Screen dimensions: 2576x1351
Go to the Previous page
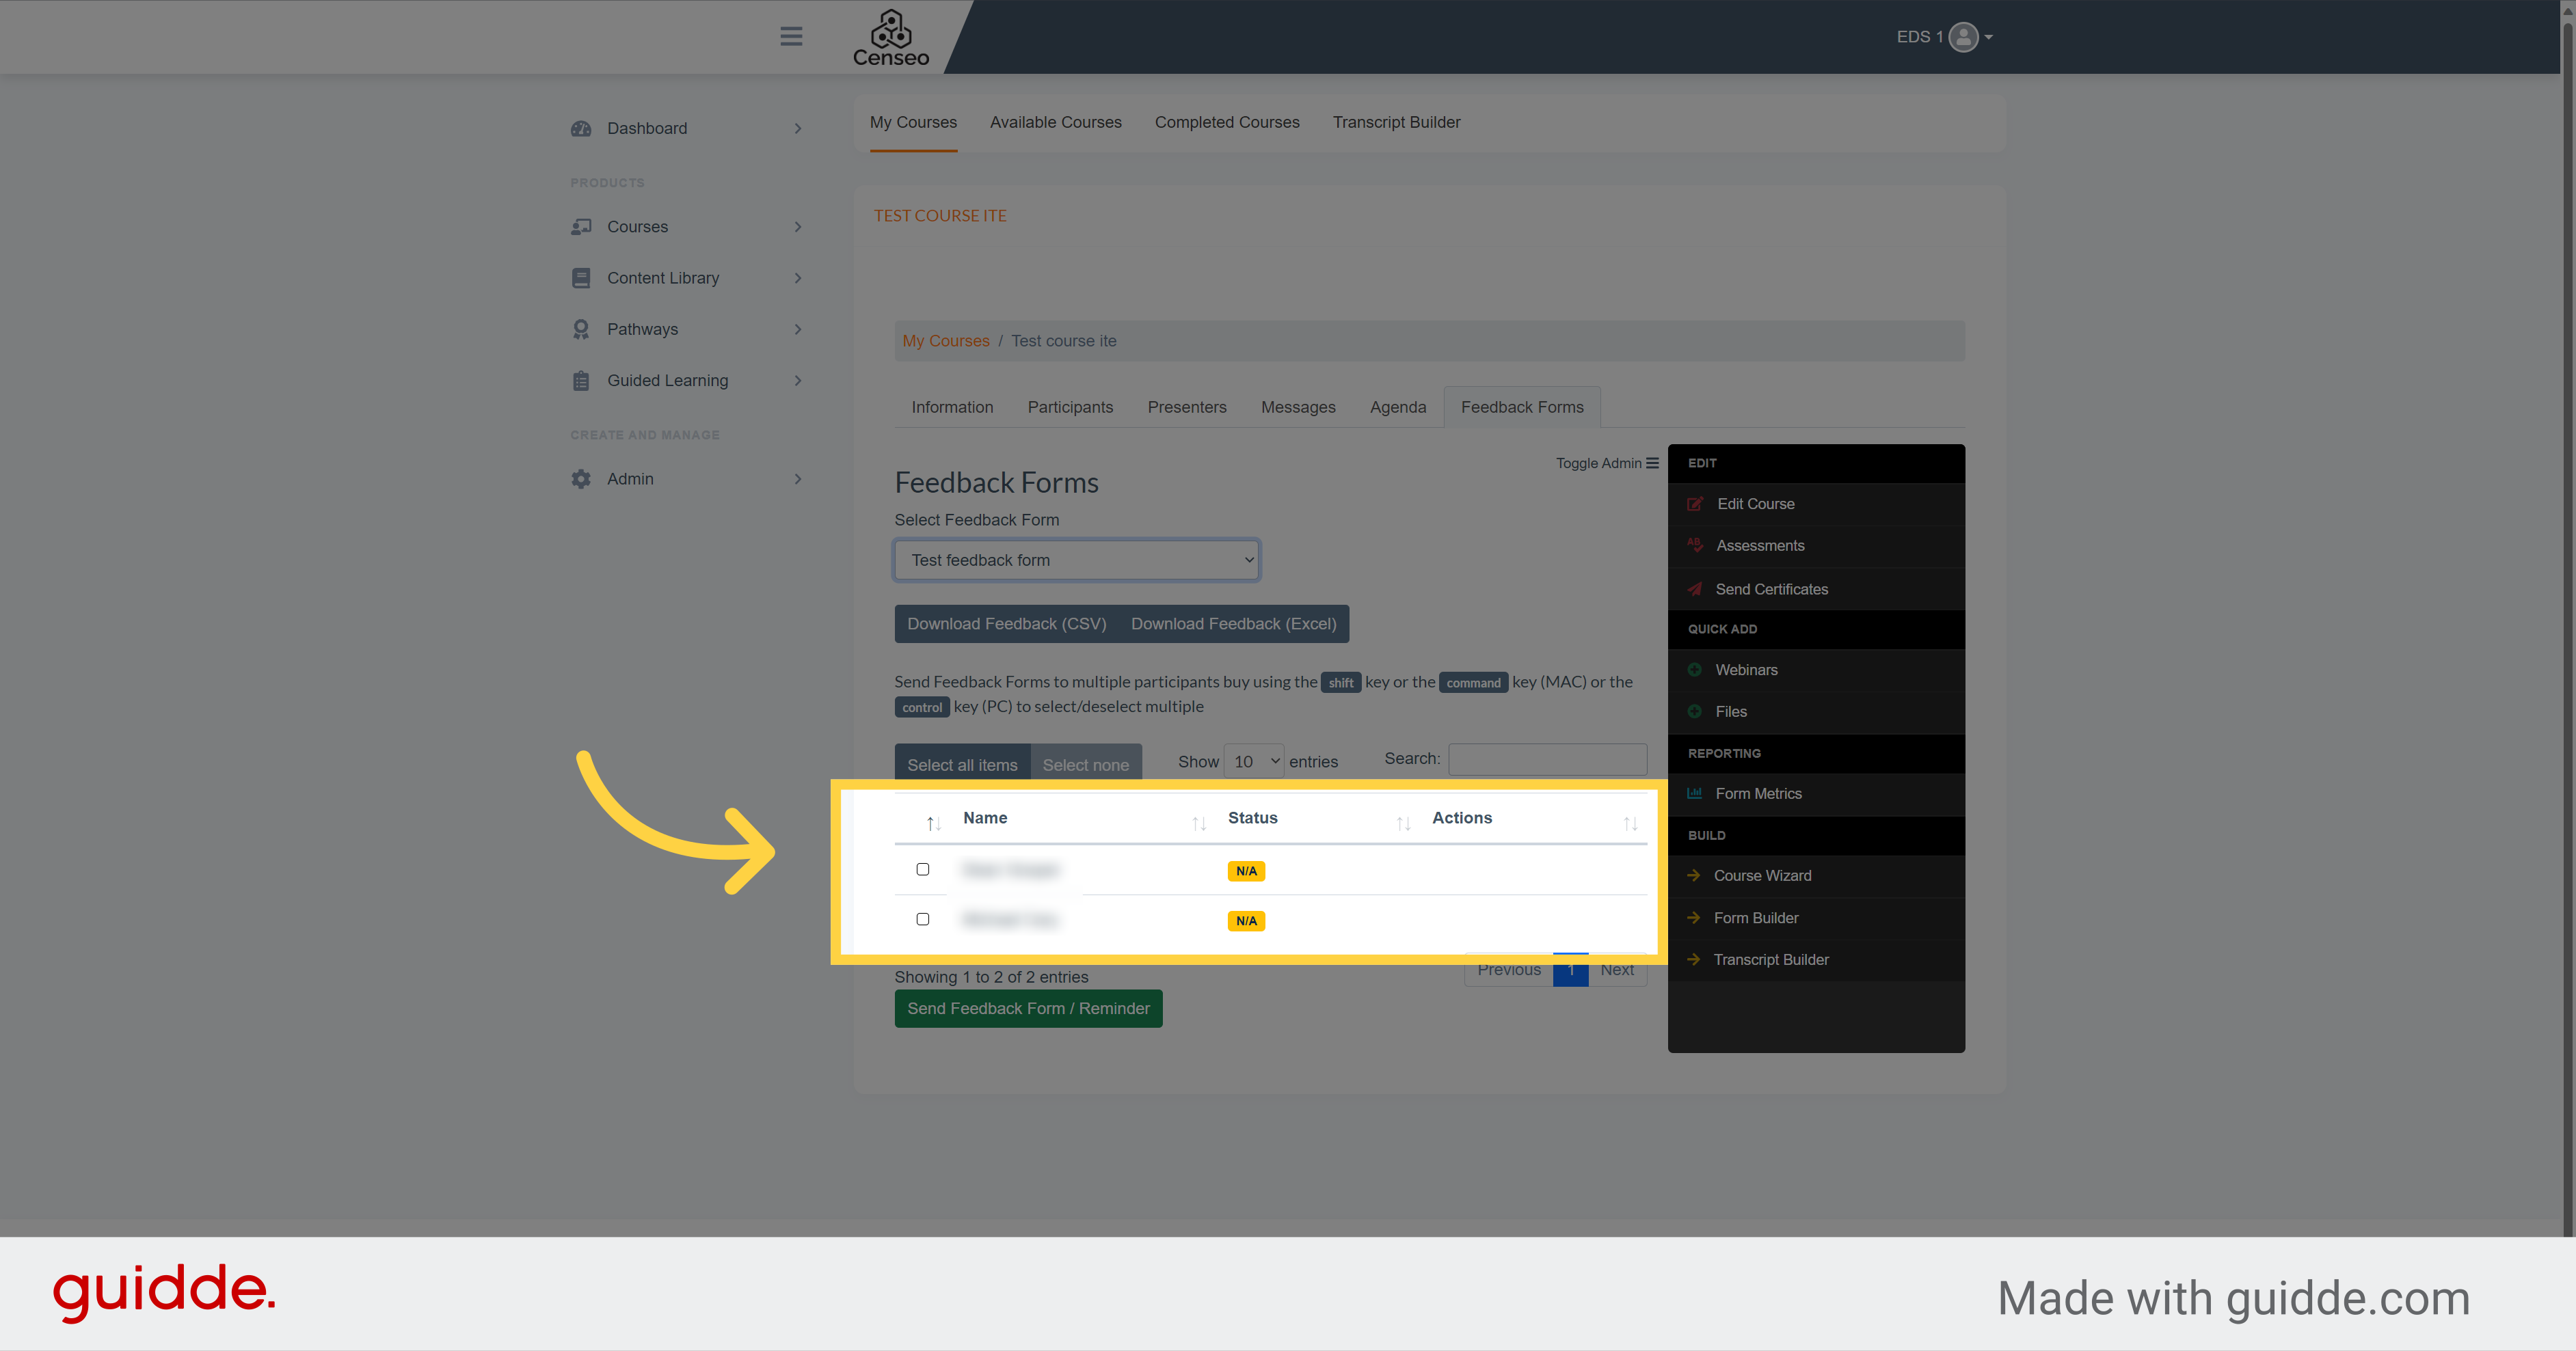point(1509,969)
